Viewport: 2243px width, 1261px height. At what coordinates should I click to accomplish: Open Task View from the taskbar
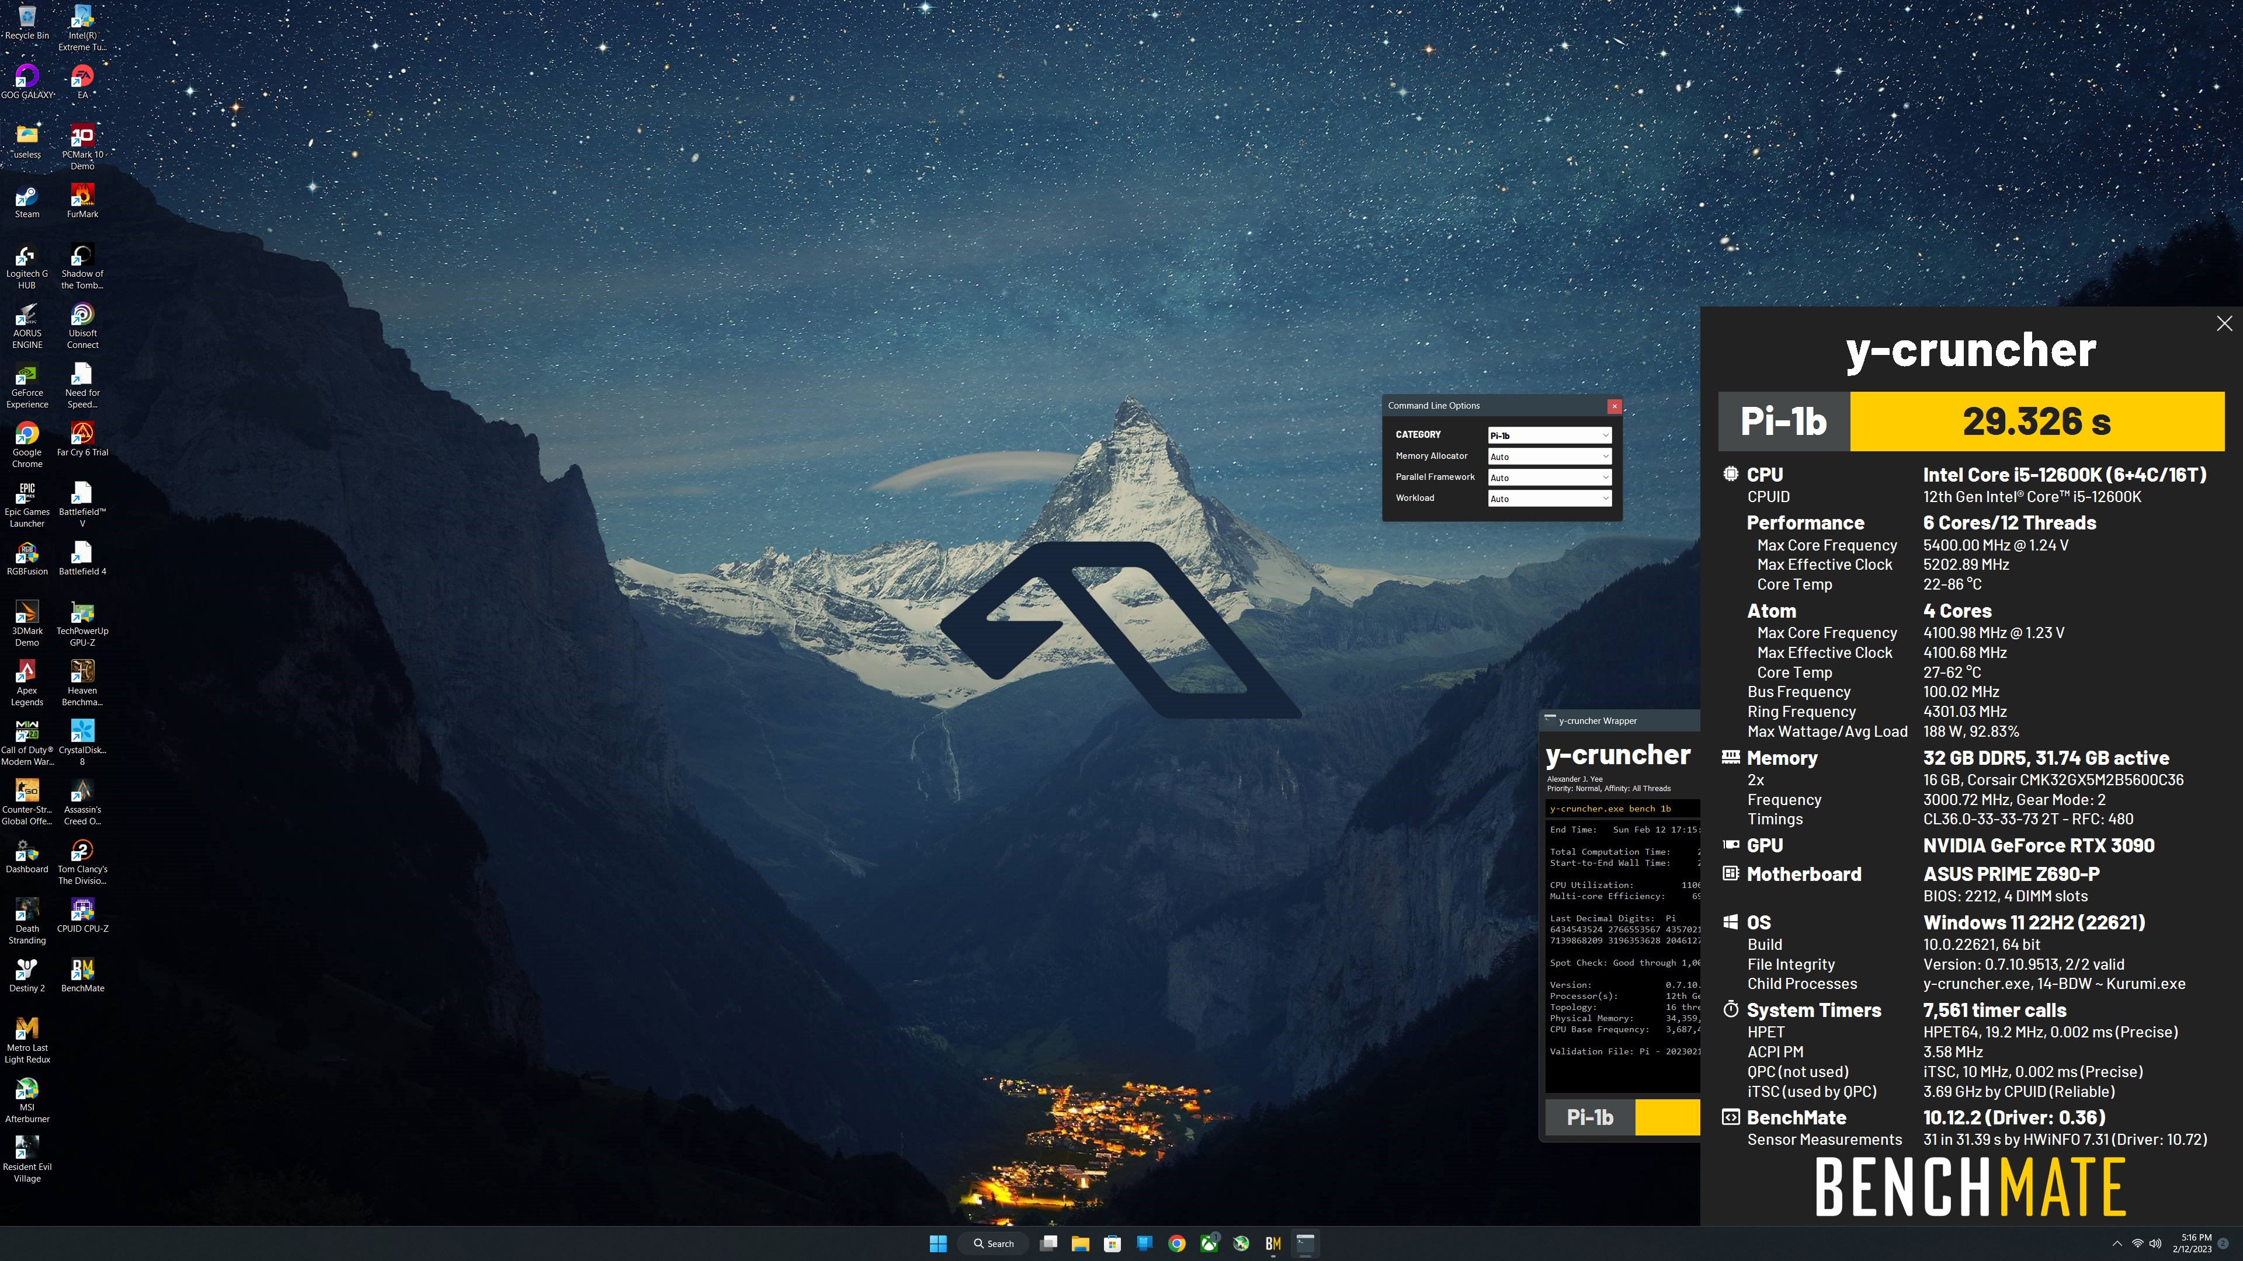point(1048,1243)
